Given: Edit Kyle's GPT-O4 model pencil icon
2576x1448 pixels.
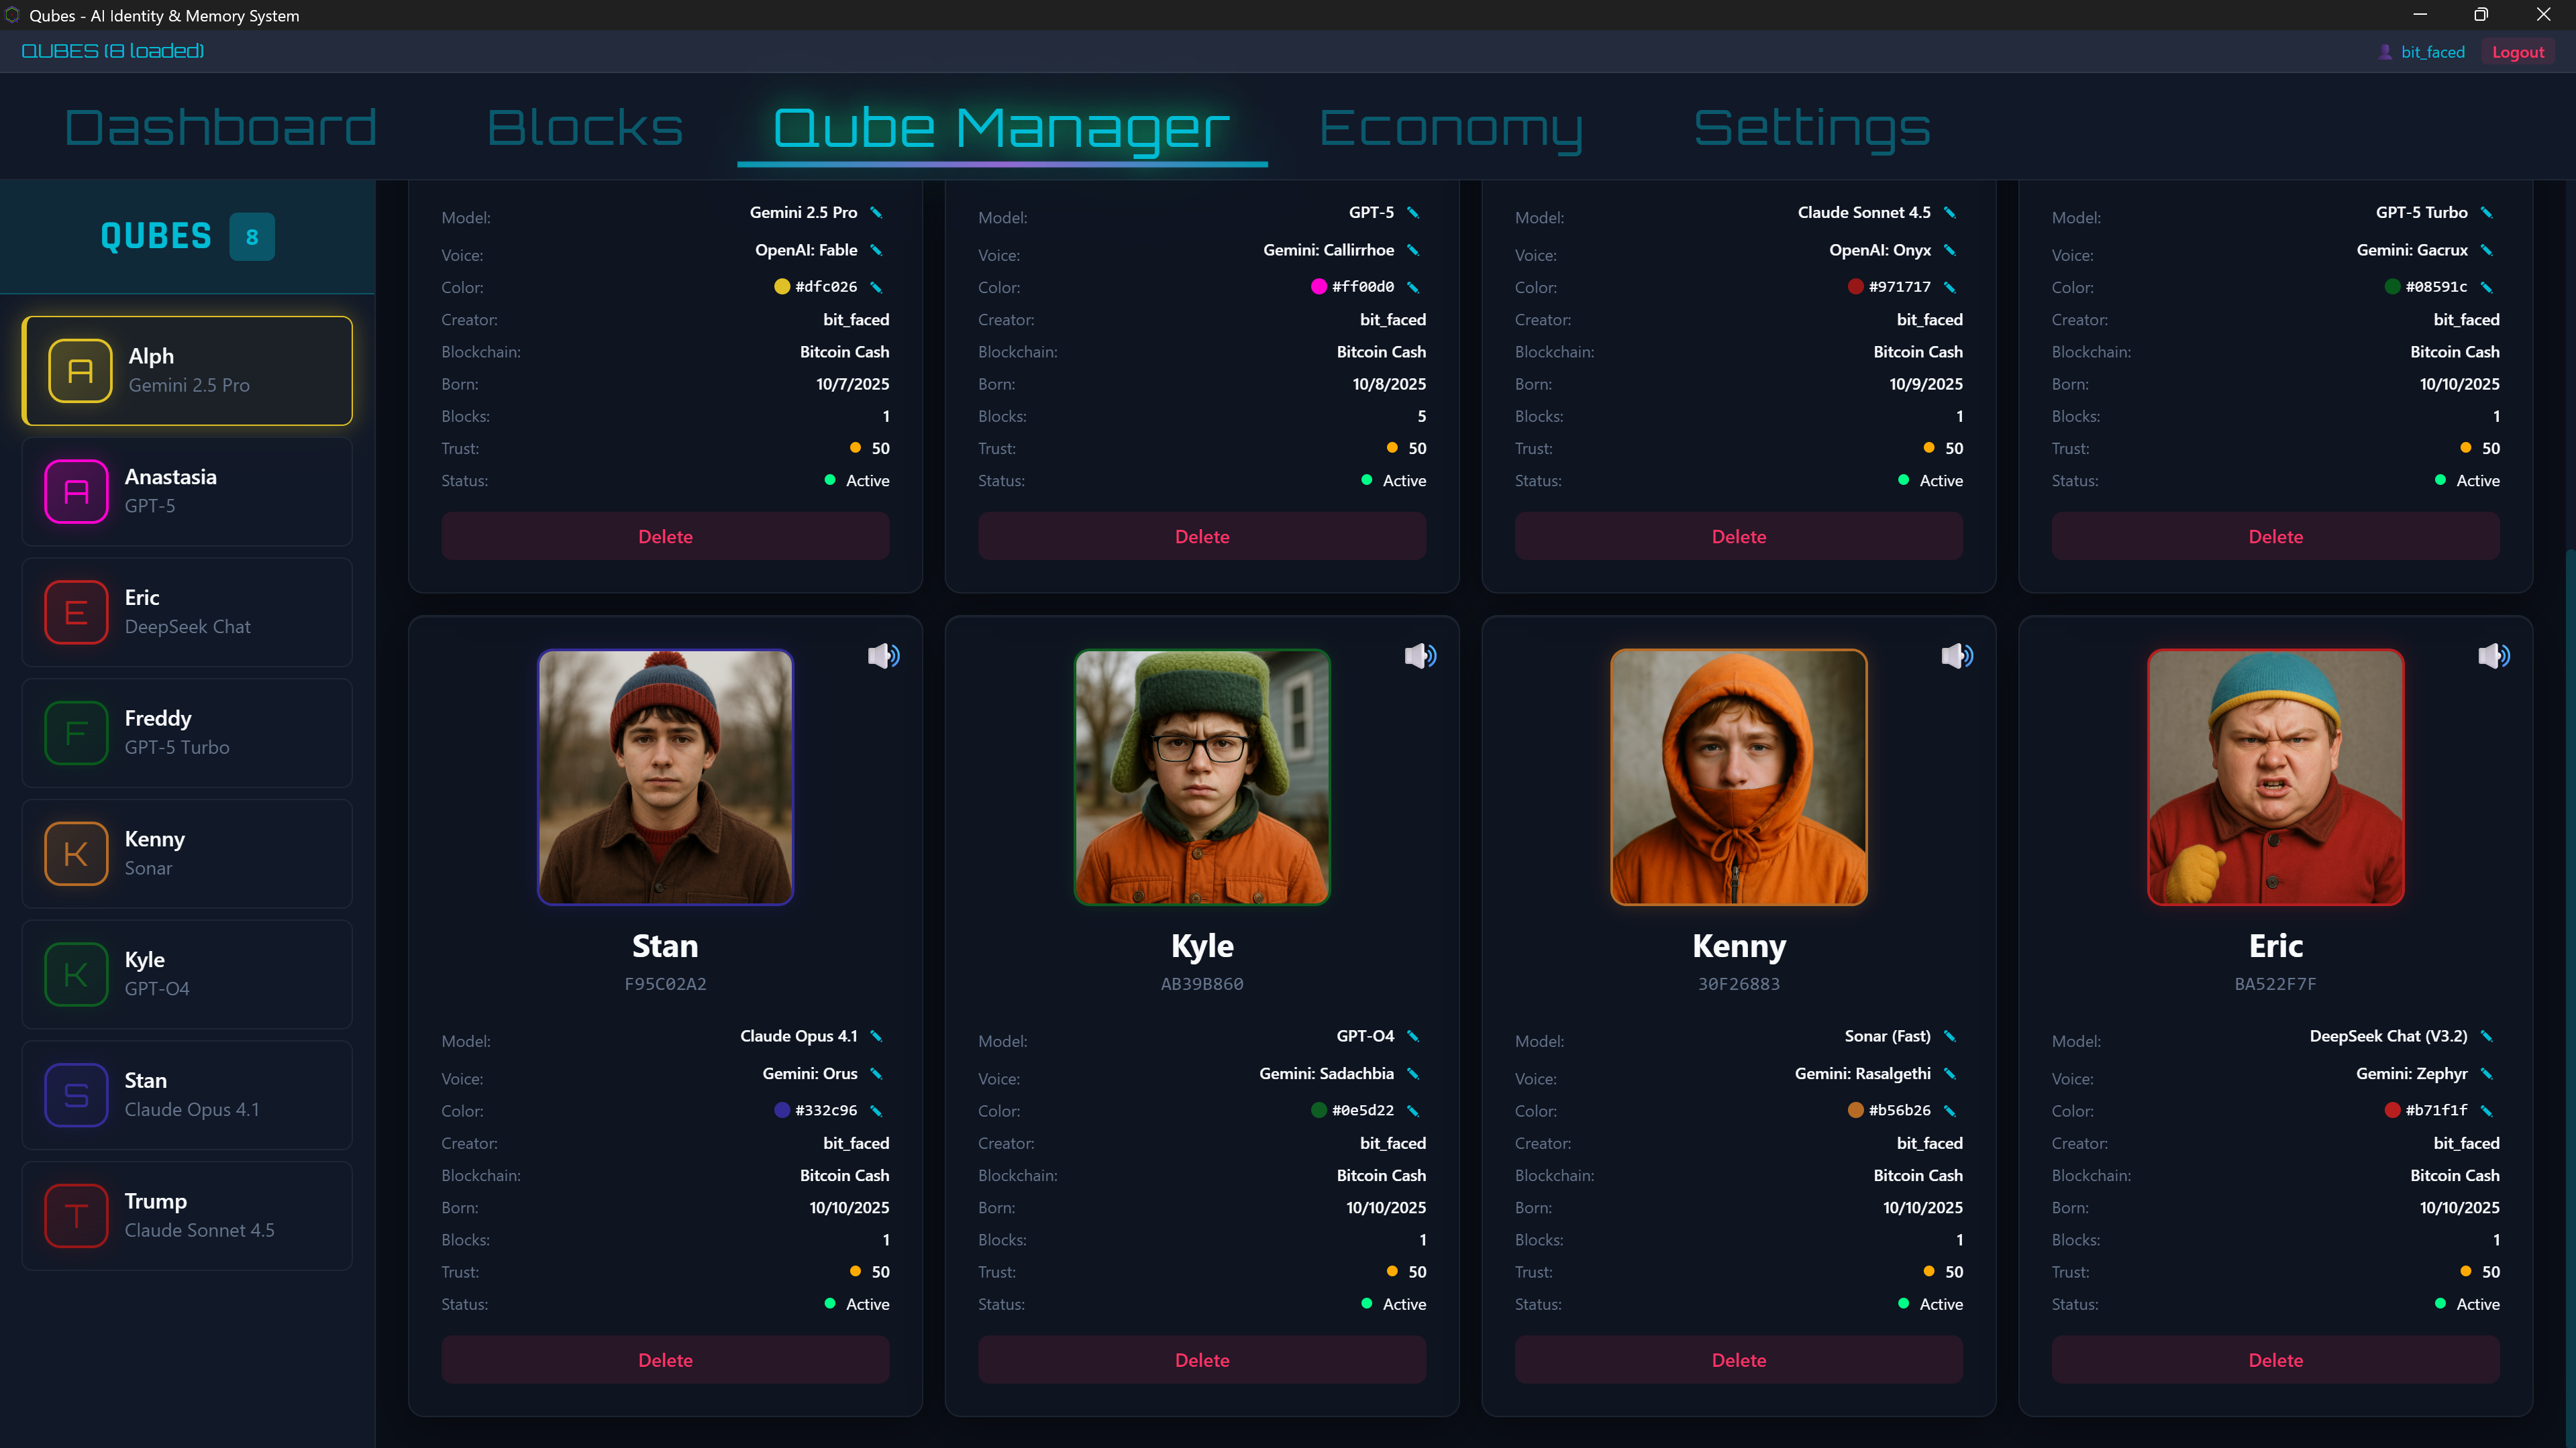Looking at the screenshot, I should pyautogui.click(x=1413, y=1038).
